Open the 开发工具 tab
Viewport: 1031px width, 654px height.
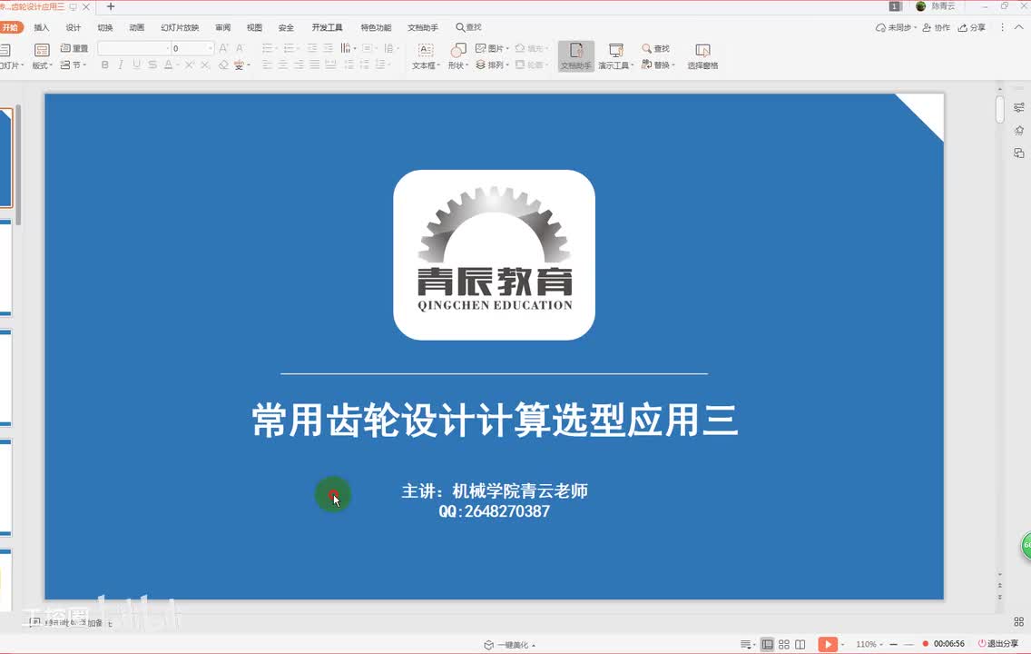(327, 27)
